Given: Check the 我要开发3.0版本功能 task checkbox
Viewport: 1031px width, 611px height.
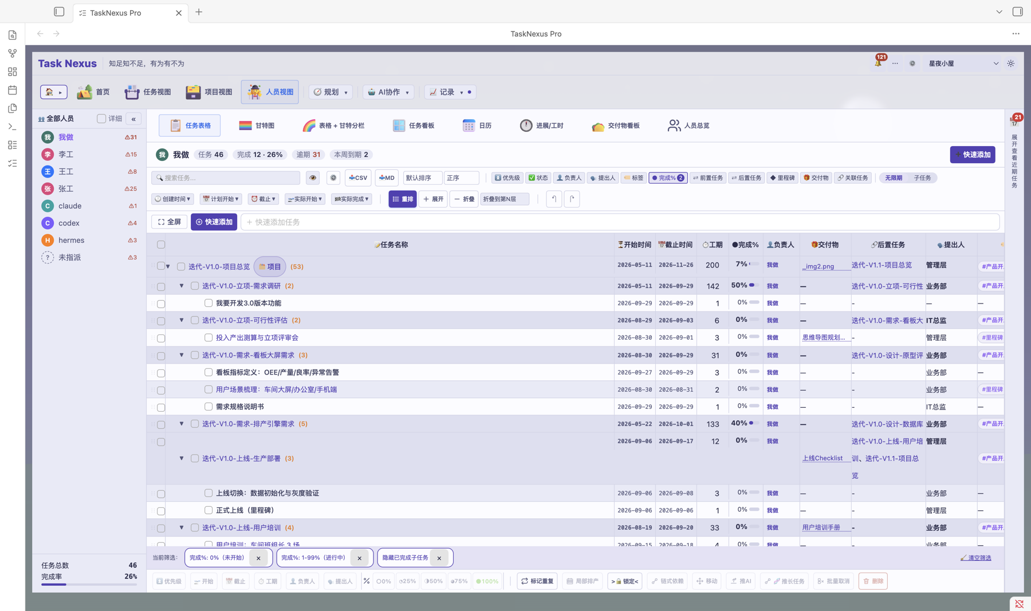Looking at the screenshot, I should click(x=208, y=303).
